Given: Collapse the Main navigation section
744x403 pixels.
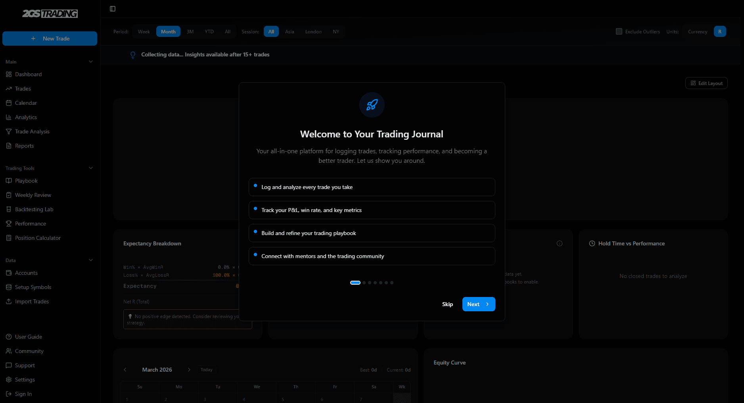Looking at the screenshot, I should [91, 62].
